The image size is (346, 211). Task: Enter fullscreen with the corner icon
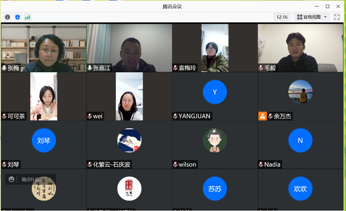pyautogui.click(x=337, y=17)
